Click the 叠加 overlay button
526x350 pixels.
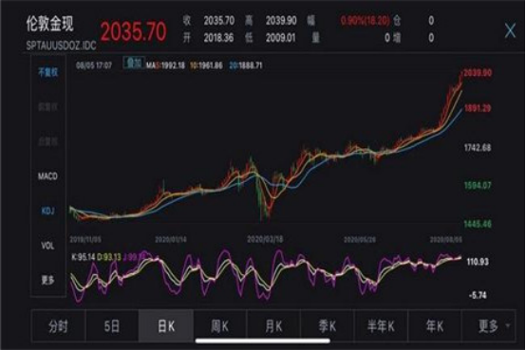134,63
